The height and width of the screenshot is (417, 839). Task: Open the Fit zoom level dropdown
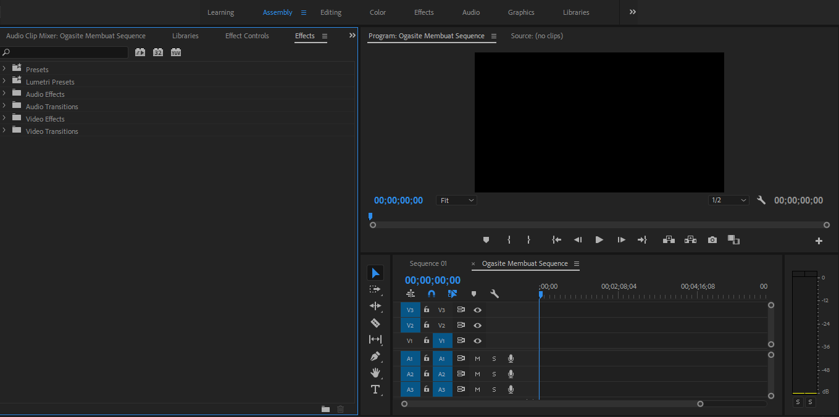click(x=456, y=200)
